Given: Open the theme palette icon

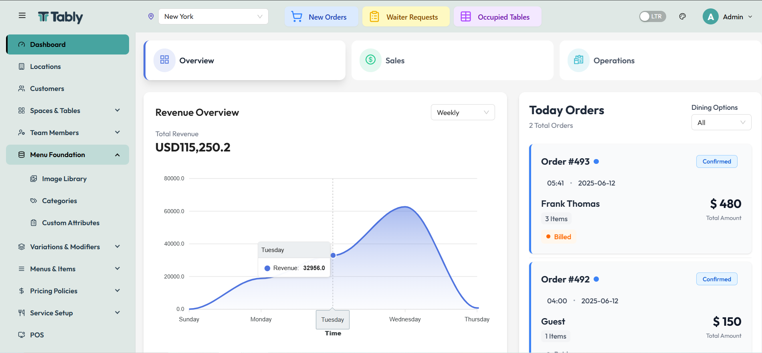Looking at the screenshot, I should pos(683,16).
